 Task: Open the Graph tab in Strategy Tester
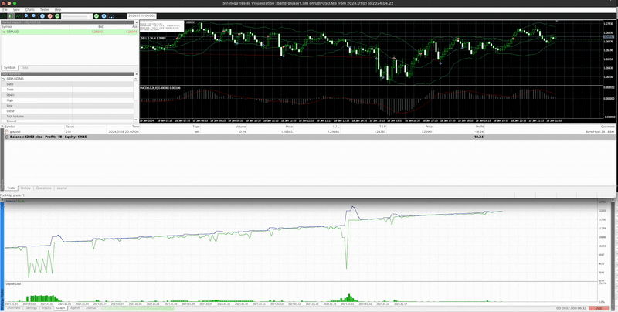61,308
